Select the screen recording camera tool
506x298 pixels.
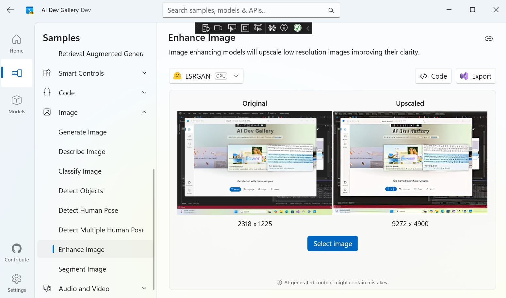click(x=218, y=28)
